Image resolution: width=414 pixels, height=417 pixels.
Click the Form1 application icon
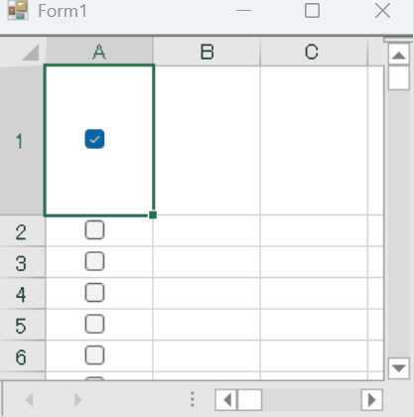coord(18,10)
